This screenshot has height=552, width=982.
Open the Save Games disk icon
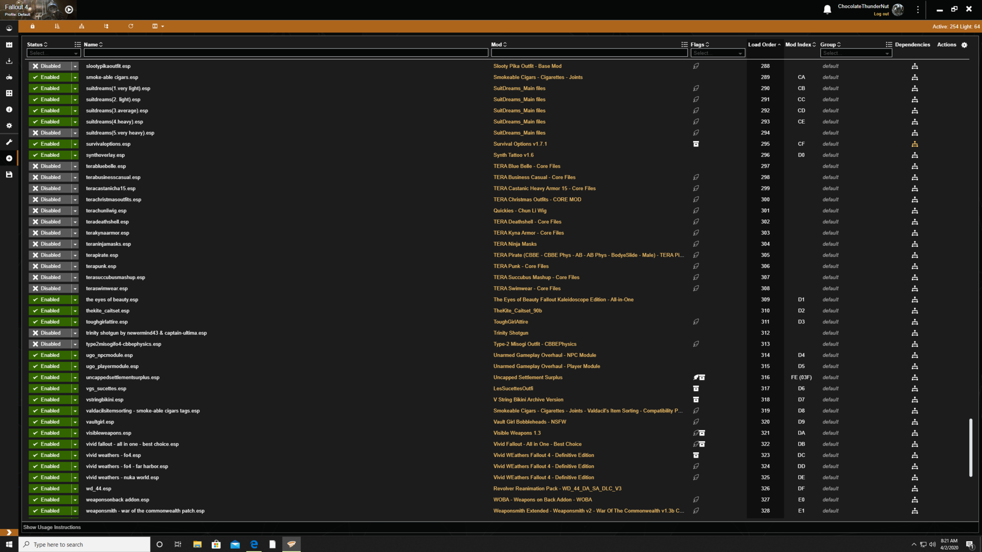(9, 175)
